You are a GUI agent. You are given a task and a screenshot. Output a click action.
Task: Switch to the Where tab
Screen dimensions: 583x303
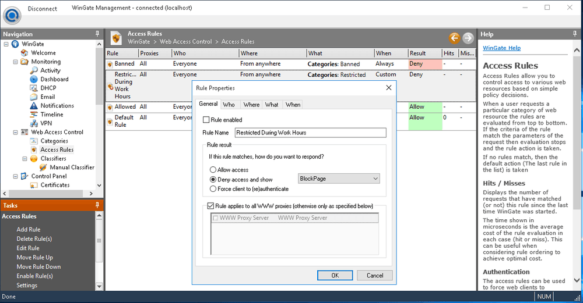251,105
